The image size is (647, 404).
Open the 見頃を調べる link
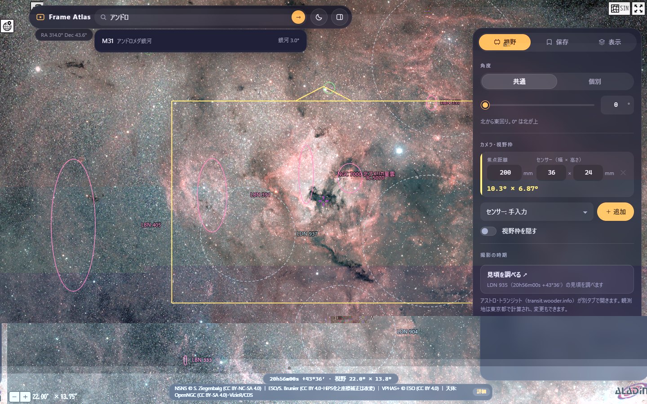point(557,279)
